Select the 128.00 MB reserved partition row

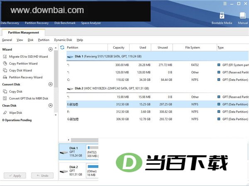point(158,72)
